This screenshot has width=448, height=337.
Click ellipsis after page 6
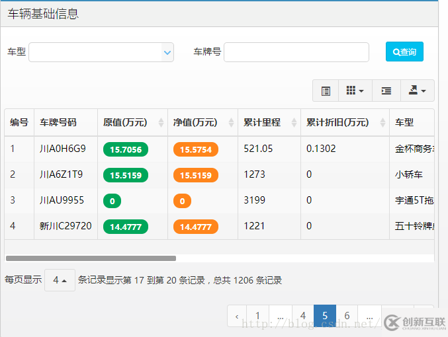pyautogui.click(x=369, y=316)
